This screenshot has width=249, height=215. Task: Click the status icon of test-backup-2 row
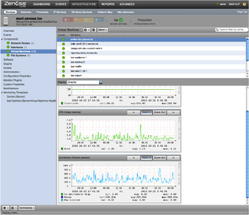(63, 62)
